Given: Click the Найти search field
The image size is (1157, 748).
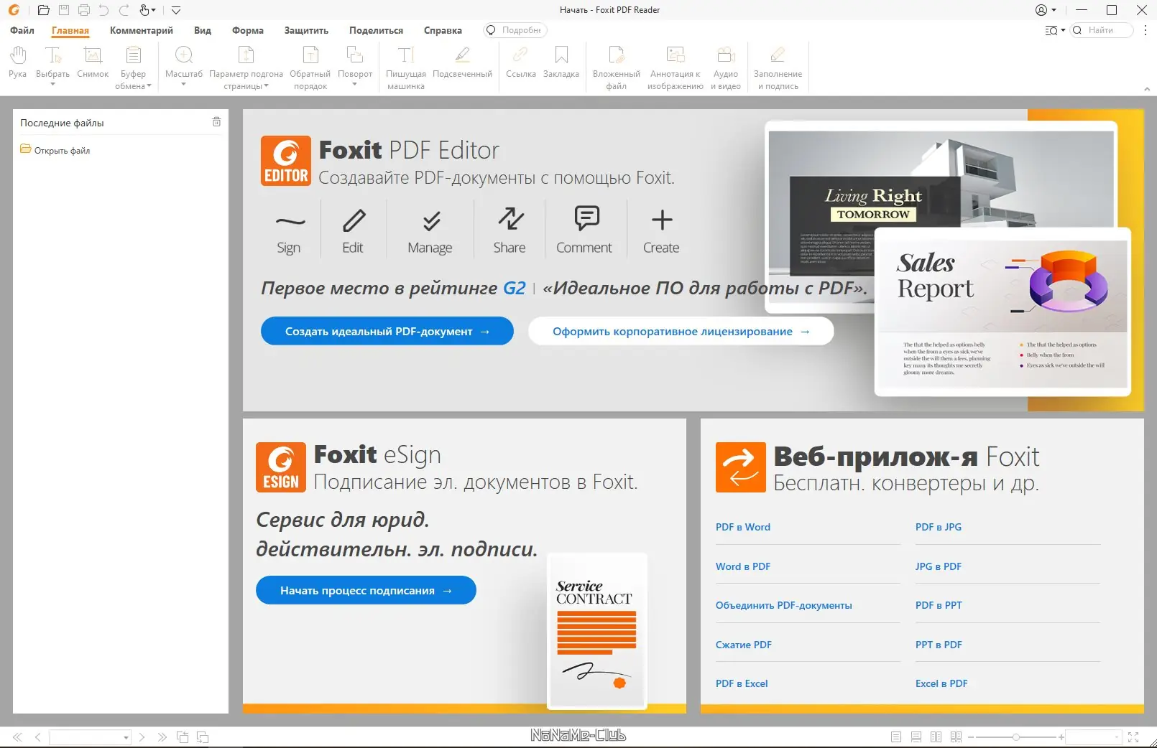Looking at the screenshot, I should coord(1102,30).
